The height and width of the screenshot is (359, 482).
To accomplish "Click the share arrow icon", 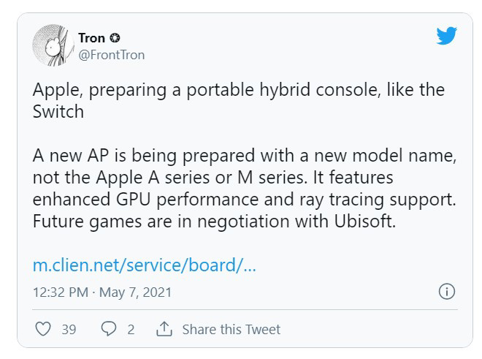I will coord(164,329).
